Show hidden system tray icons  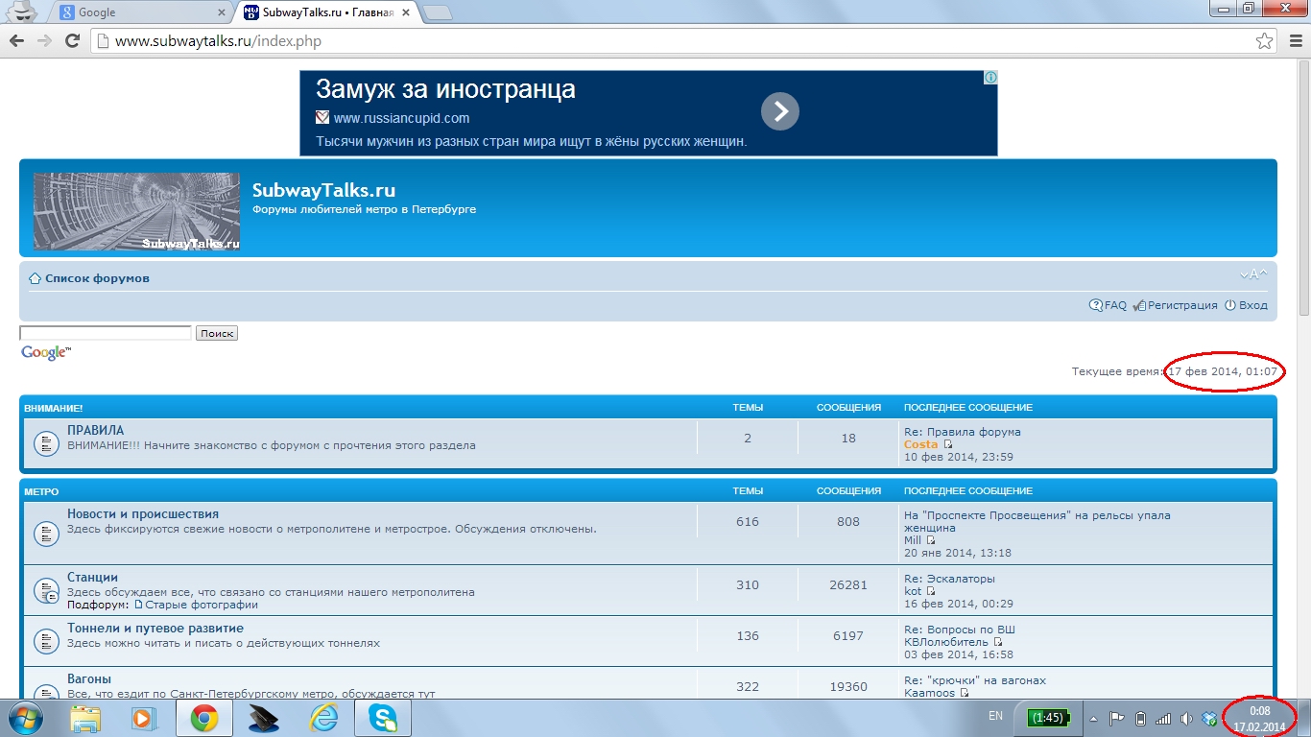(x=1092, y=719)
